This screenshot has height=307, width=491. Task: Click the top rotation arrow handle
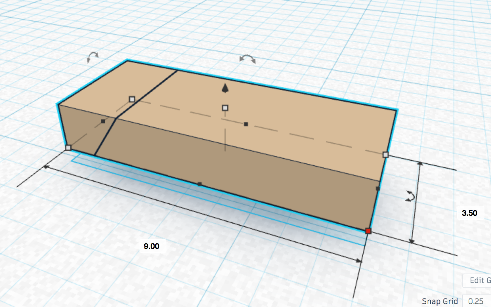point(247,59)
